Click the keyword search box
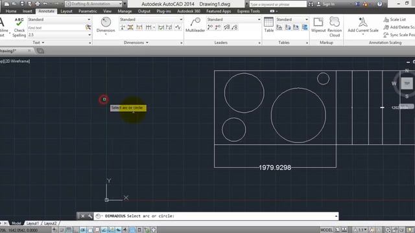The width and height of the screenshot is (415, 233). click(278, 4)
